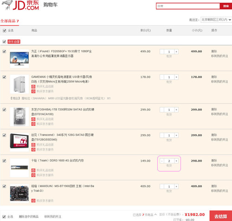Click the JD service icon under Transcend SSD

point(33,149)
